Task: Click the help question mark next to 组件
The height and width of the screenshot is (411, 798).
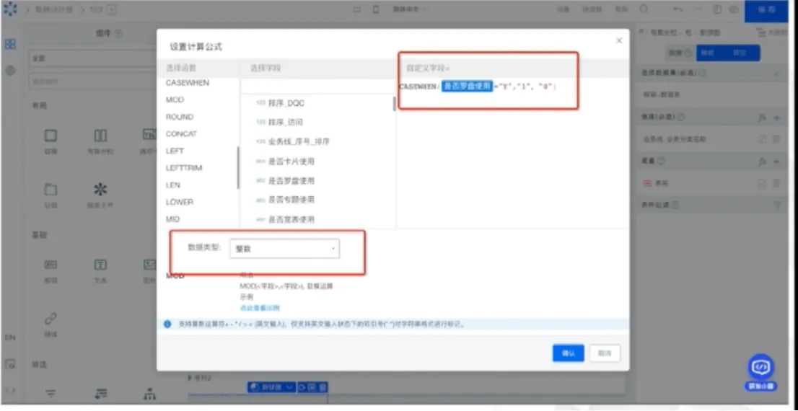Action: 118,34
